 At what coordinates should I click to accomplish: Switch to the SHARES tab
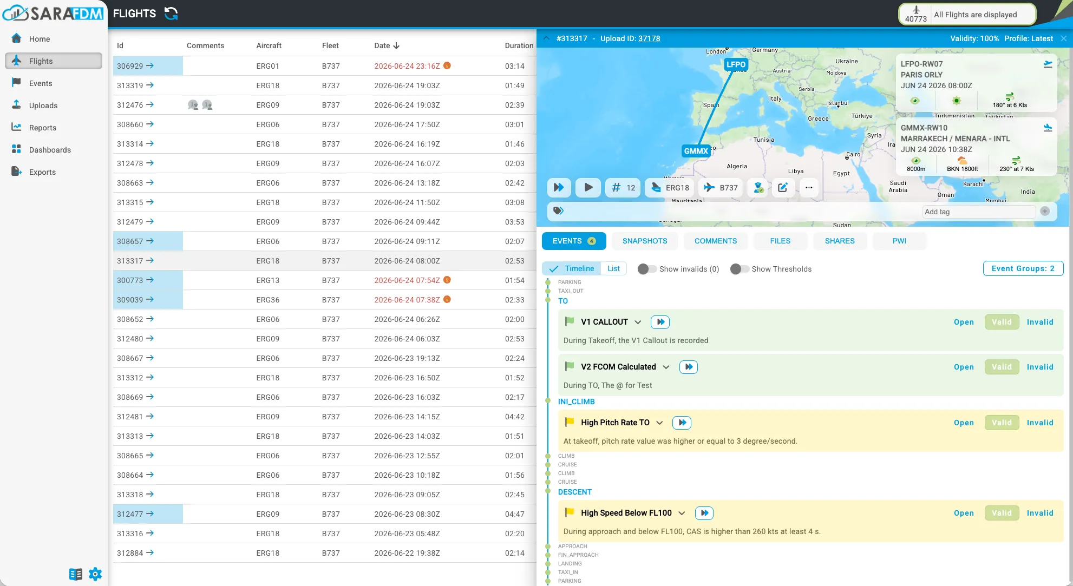click(x=840, y=241)
